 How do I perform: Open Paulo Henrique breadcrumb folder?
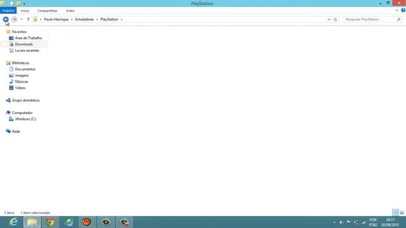pyautogui.click(x=56, y=20)
